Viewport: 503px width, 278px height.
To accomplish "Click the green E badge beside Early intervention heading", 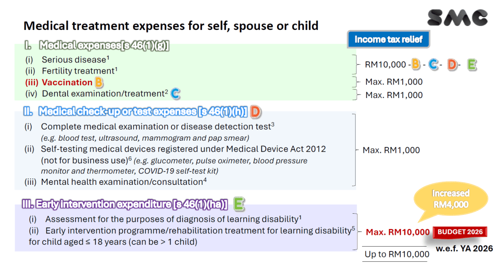I will tap(239, 203).
